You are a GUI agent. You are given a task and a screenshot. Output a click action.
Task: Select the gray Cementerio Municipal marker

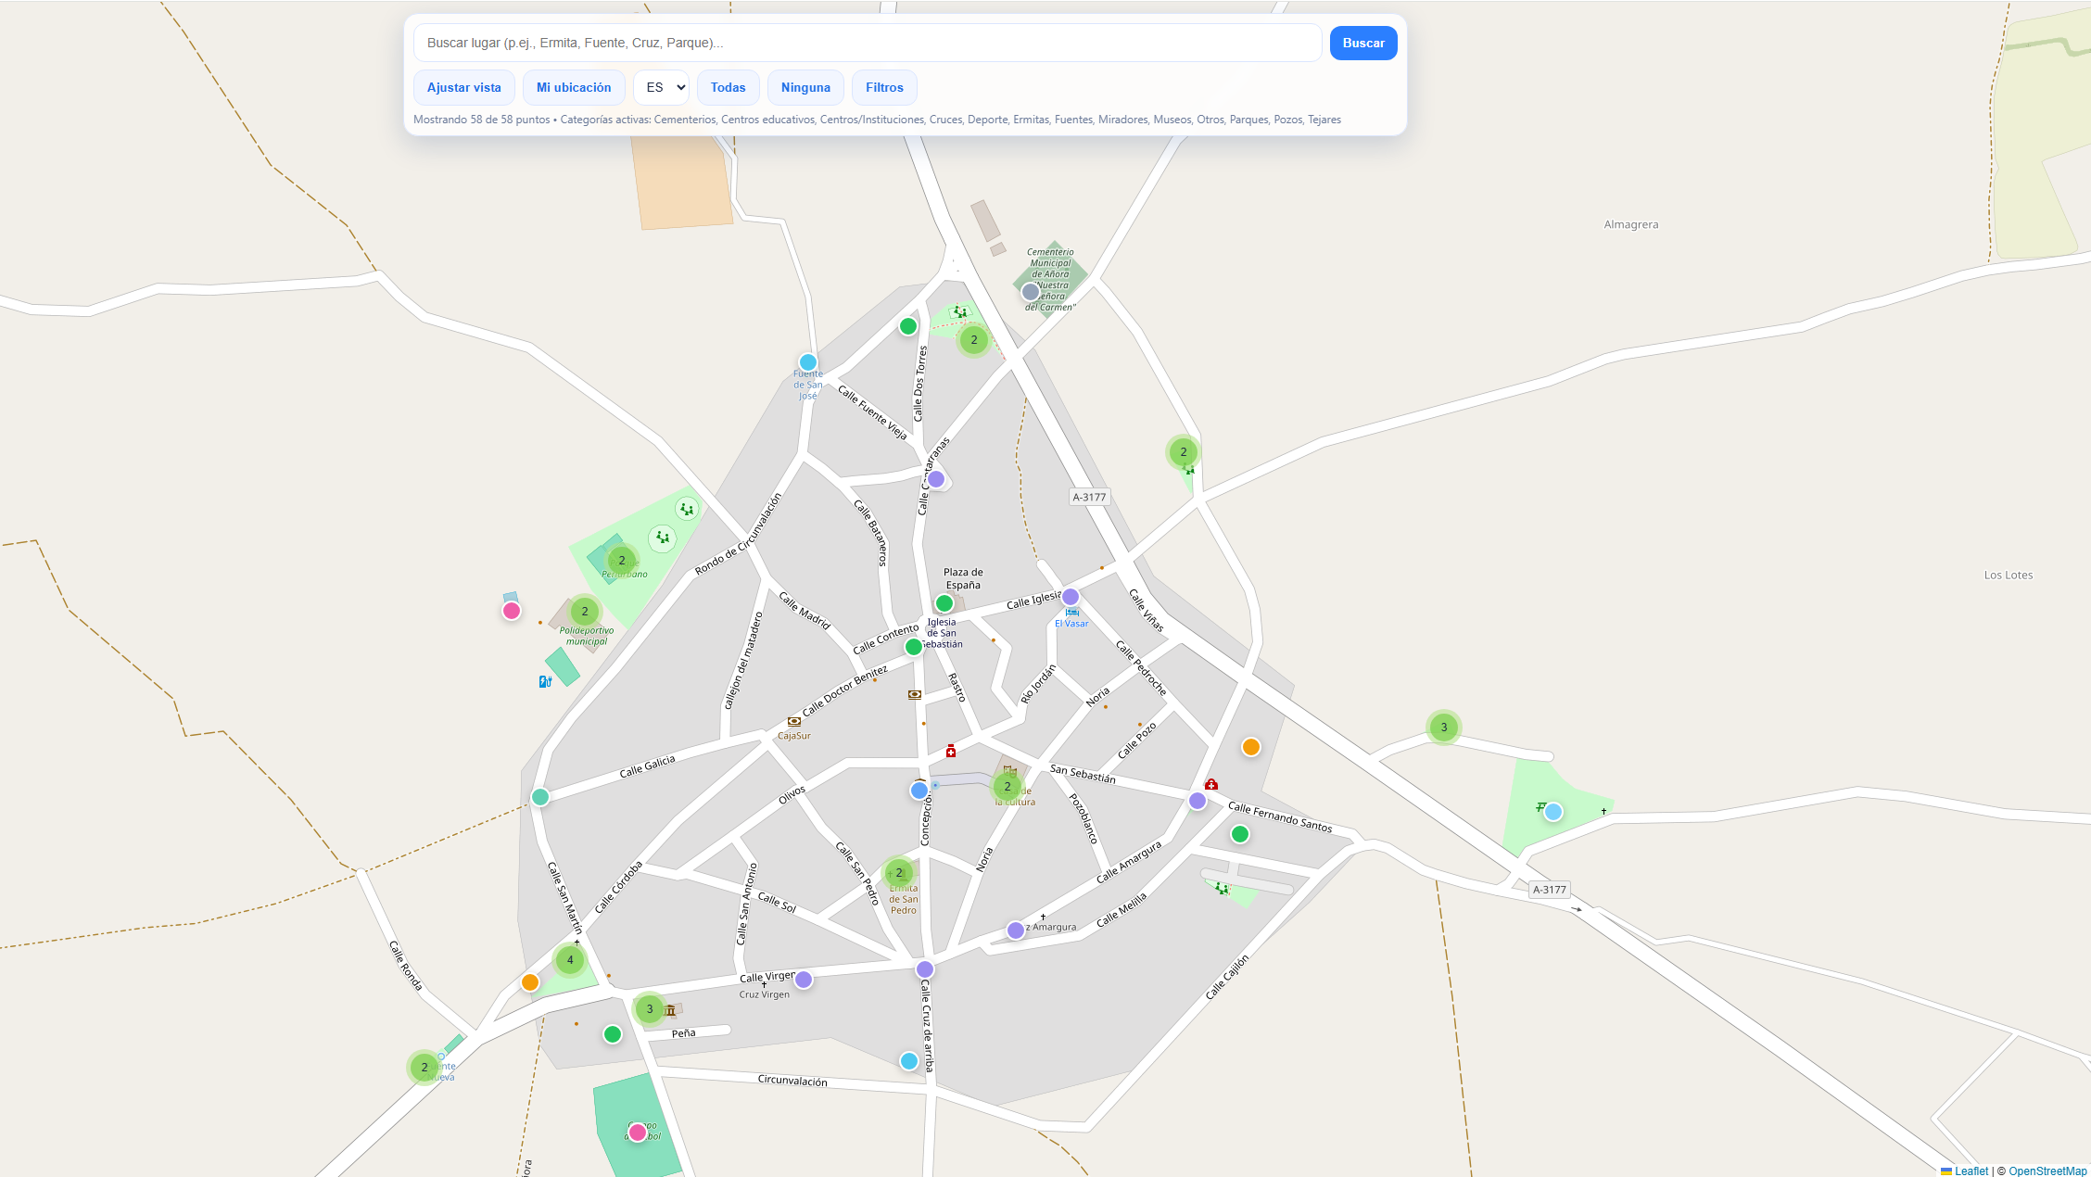tap(1029, 291)
